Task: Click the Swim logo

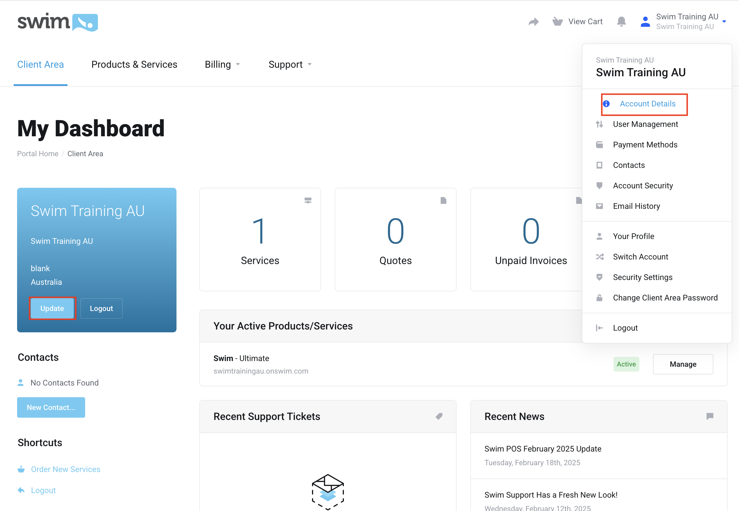Action: 58,22
